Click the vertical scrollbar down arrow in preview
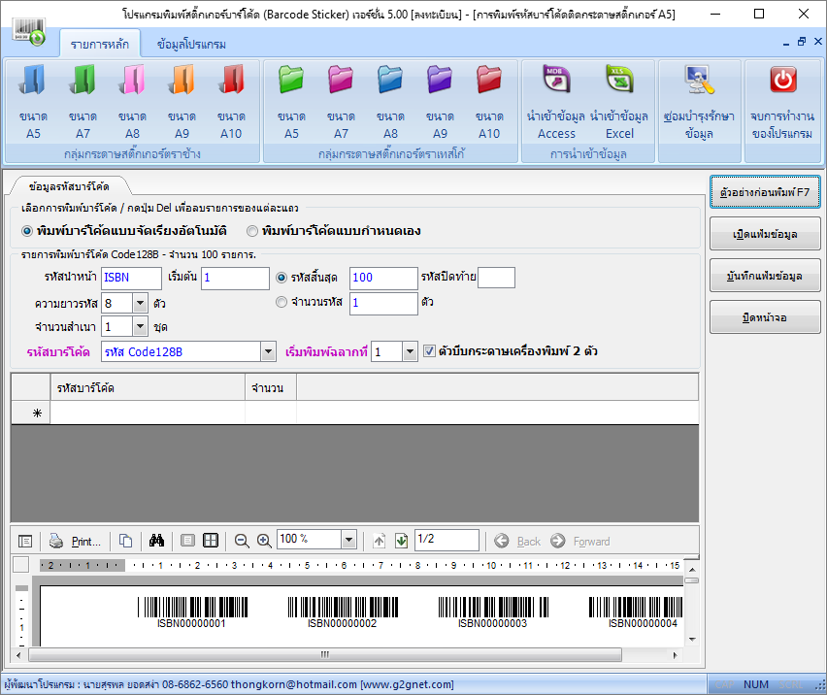The height and width of the screenshot is (695, 827). [692, 639]
